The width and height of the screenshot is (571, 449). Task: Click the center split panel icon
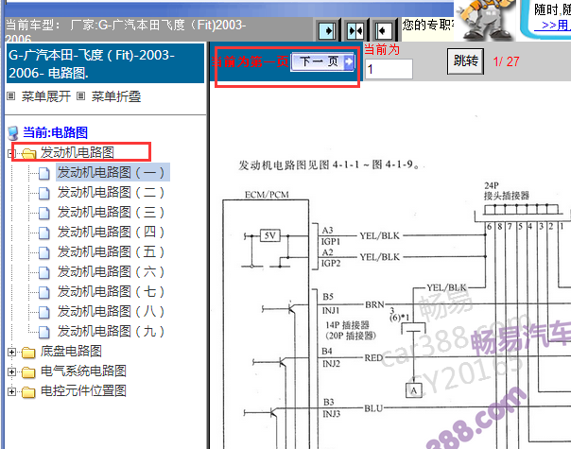pos(355,30)
